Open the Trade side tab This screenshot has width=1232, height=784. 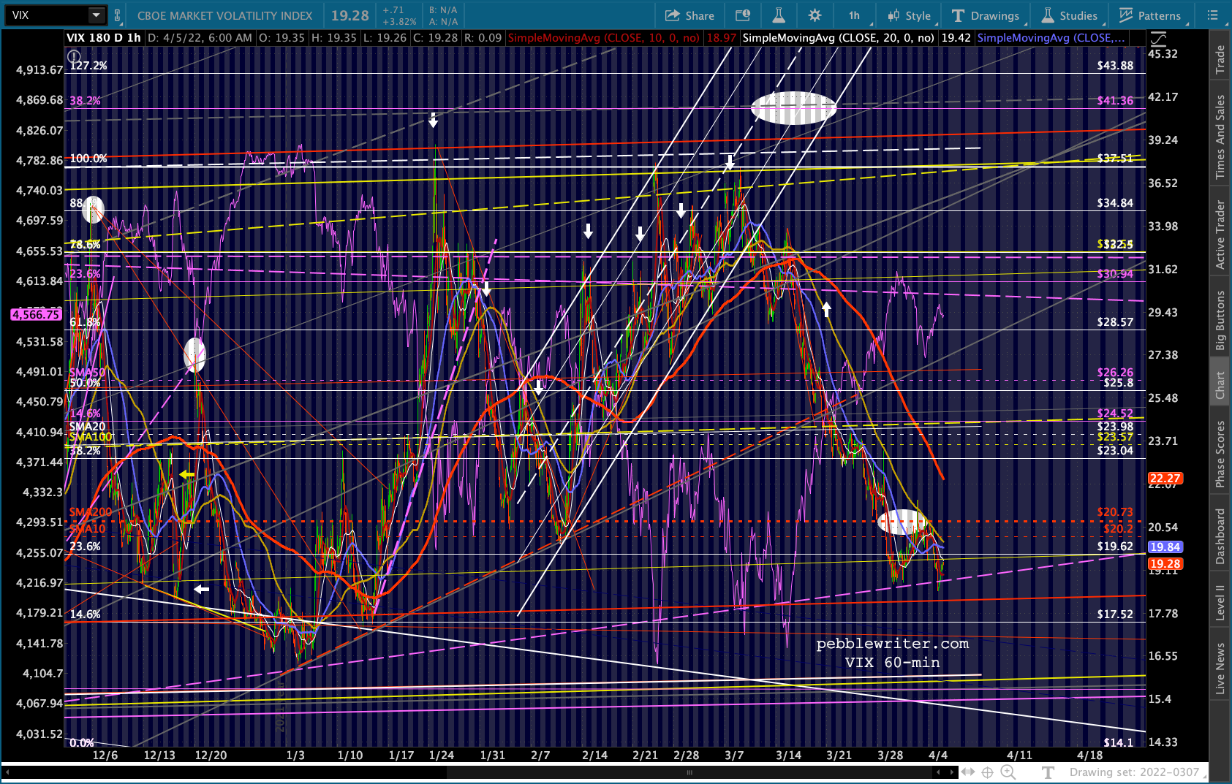click(1220, 60)
